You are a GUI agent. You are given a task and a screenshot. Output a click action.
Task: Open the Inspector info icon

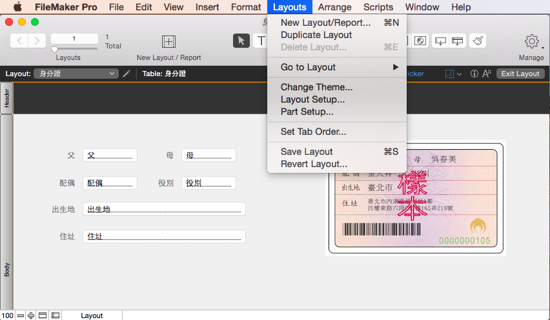tap(474, 74)
